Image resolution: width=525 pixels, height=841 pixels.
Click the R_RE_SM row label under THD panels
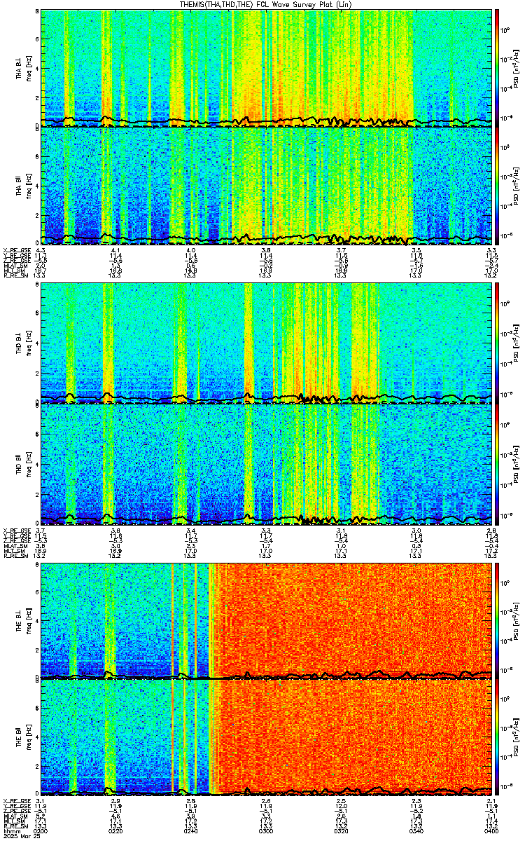point(15,554)
